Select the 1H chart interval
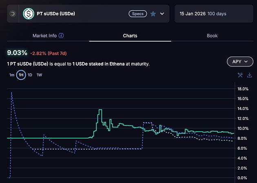 pyautogui.click(x=21, y=75)
